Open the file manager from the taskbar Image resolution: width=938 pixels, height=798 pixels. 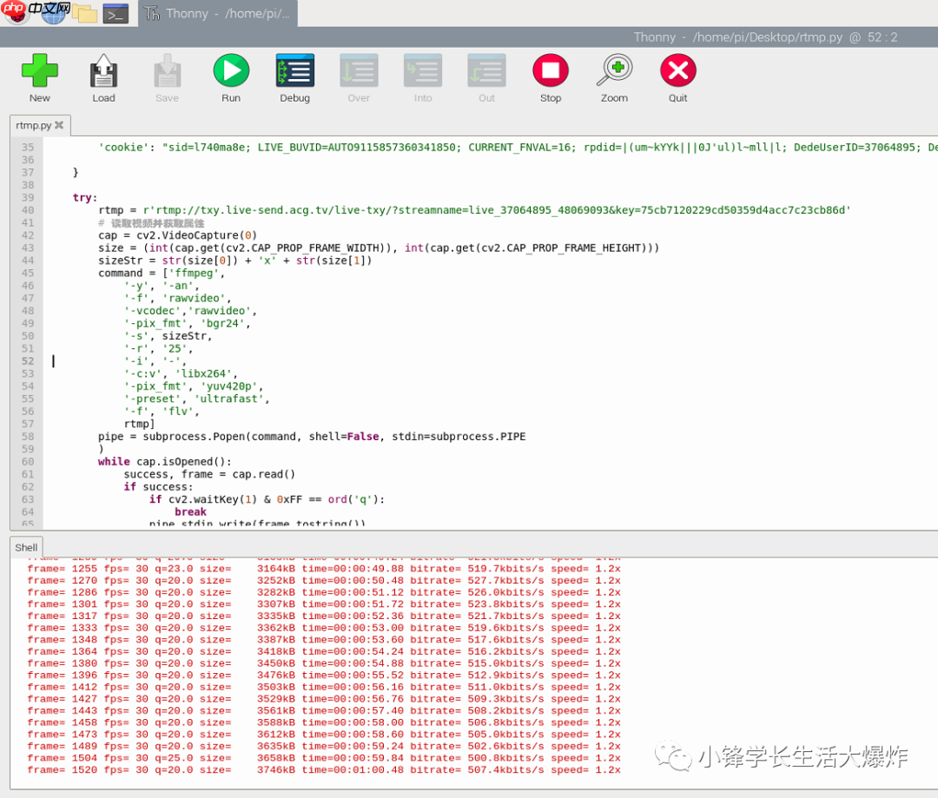click(x=83, y=13)
